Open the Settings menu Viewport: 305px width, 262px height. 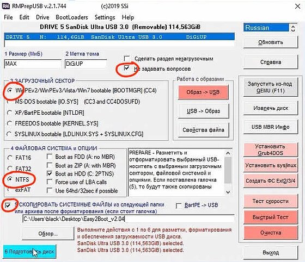click(x=105, y=17)
